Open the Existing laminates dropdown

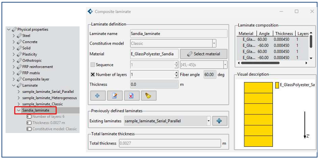pyautogui.click(x=209, y=121)
